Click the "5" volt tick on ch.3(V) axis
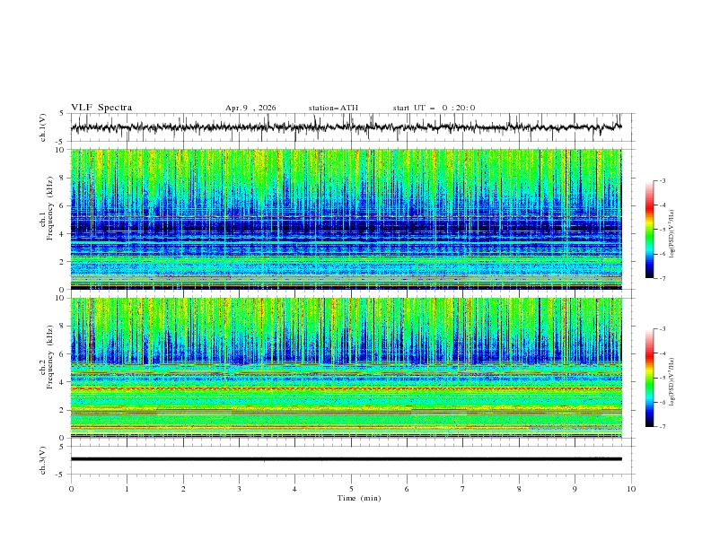 (63, 446)
